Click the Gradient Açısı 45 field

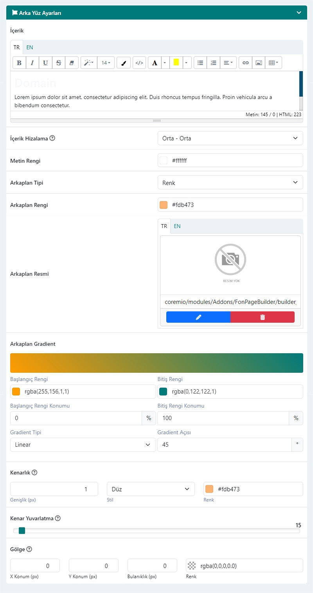tap(224, 445)
